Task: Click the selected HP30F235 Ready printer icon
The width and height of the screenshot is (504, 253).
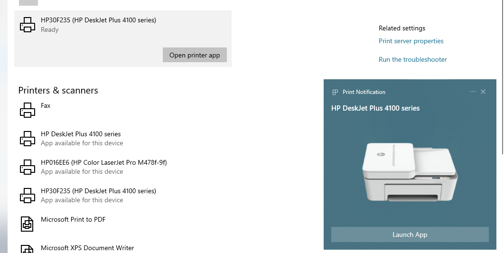Action: pyautogui.click(x=28, y=24)
